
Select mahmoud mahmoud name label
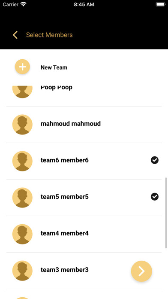tap(71, 124)
